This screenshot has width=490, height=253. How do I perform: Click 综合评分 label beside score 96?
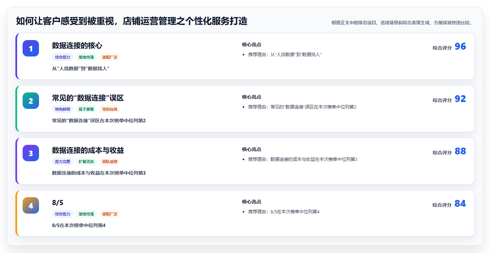tap(442, 48)
